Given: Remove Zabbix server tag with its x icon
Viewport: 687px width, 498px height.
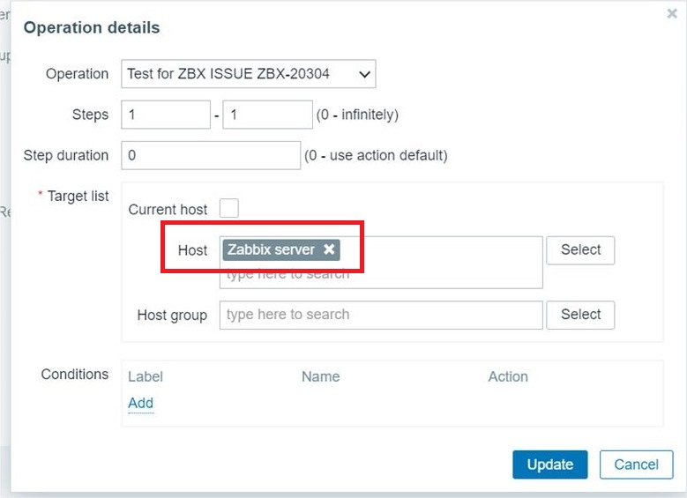Looking at the screenshot, I should (329, 249).
